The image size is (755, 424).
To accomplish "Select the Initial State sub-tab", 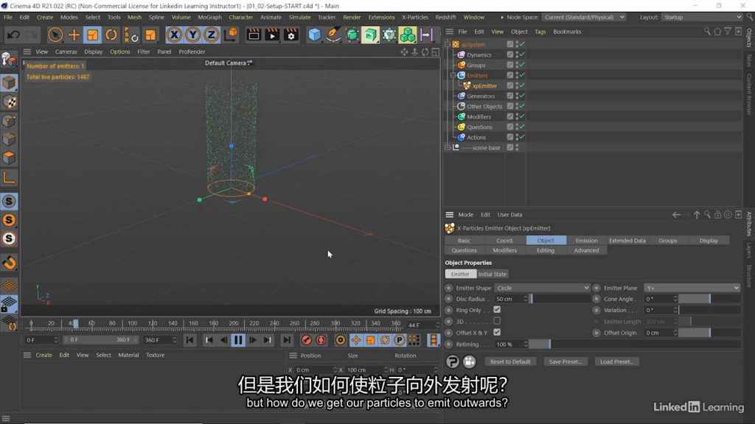I will click(492, 274).
